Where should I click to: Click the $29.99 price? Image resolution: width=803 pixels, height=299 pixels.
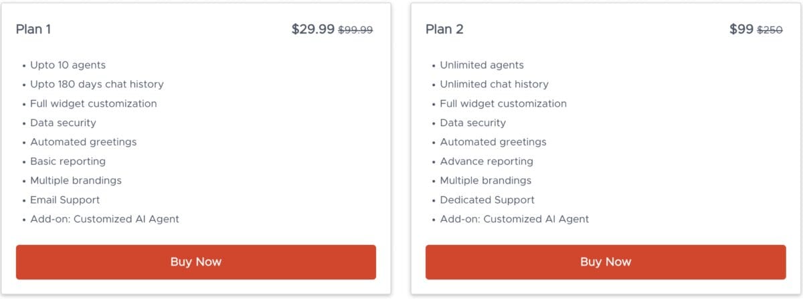tap(313, 29)
